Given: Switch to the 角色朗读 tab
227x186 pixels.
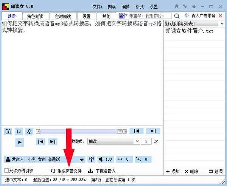Looking at the screenshot, I should 35,16.
